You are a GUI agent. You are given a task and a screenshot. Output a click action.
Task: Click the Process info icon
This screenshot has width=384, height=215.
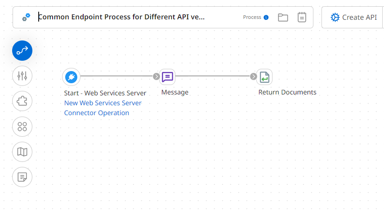[266, 18]
